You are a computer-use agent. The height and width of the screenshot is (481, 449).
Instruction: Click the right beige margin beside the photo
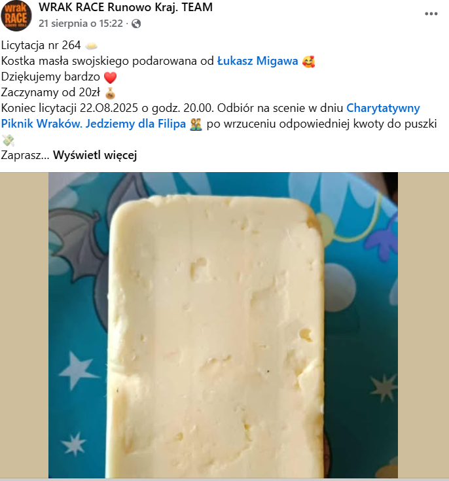[423, 325]
